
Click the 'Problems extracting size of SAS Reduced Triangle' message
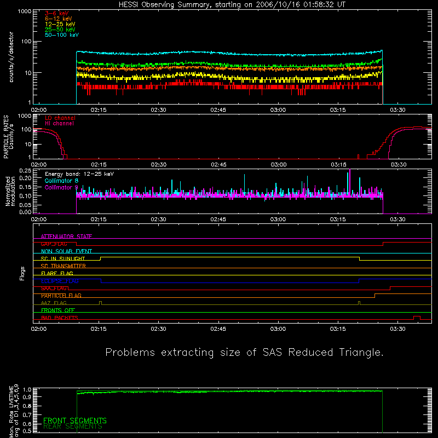click(x=244, y=353)
